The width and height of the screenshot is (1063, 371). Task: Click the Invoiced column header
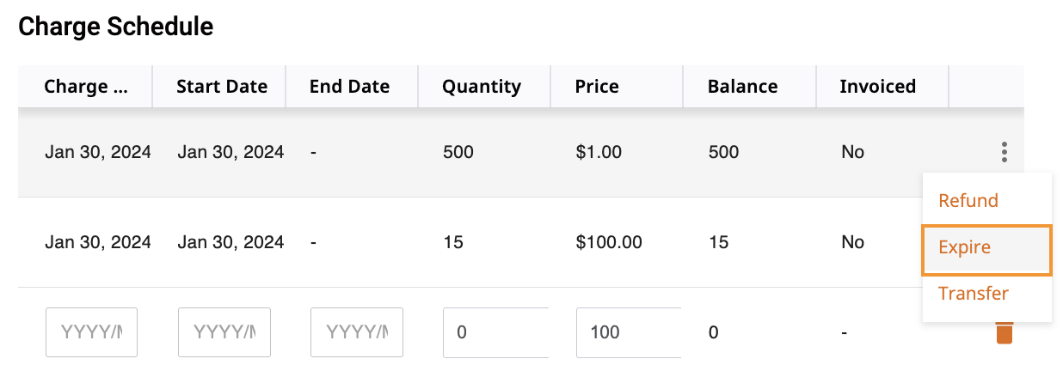click(x=877, y=87)
